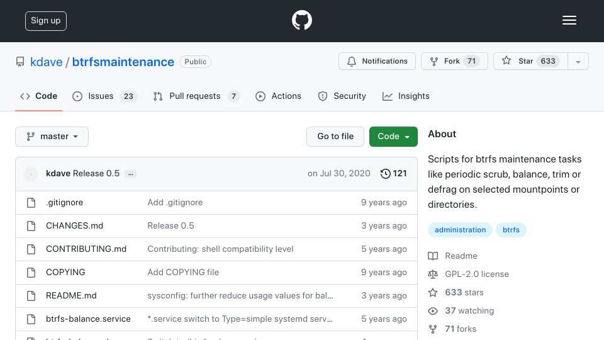Click the 5 years ago timestamp for CONTRIBUTING.md

384,249
